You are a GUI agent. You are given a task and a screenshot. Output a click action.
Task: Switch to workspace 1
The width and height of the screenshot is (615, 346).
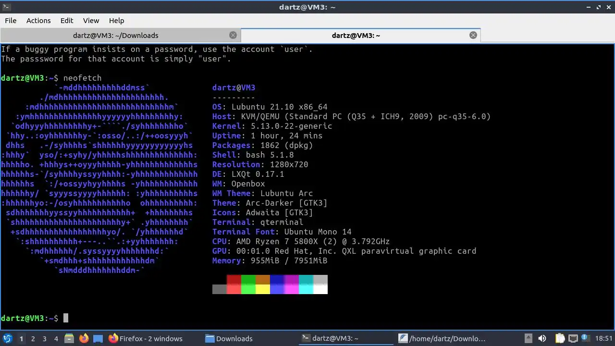[x=21, y=338]
